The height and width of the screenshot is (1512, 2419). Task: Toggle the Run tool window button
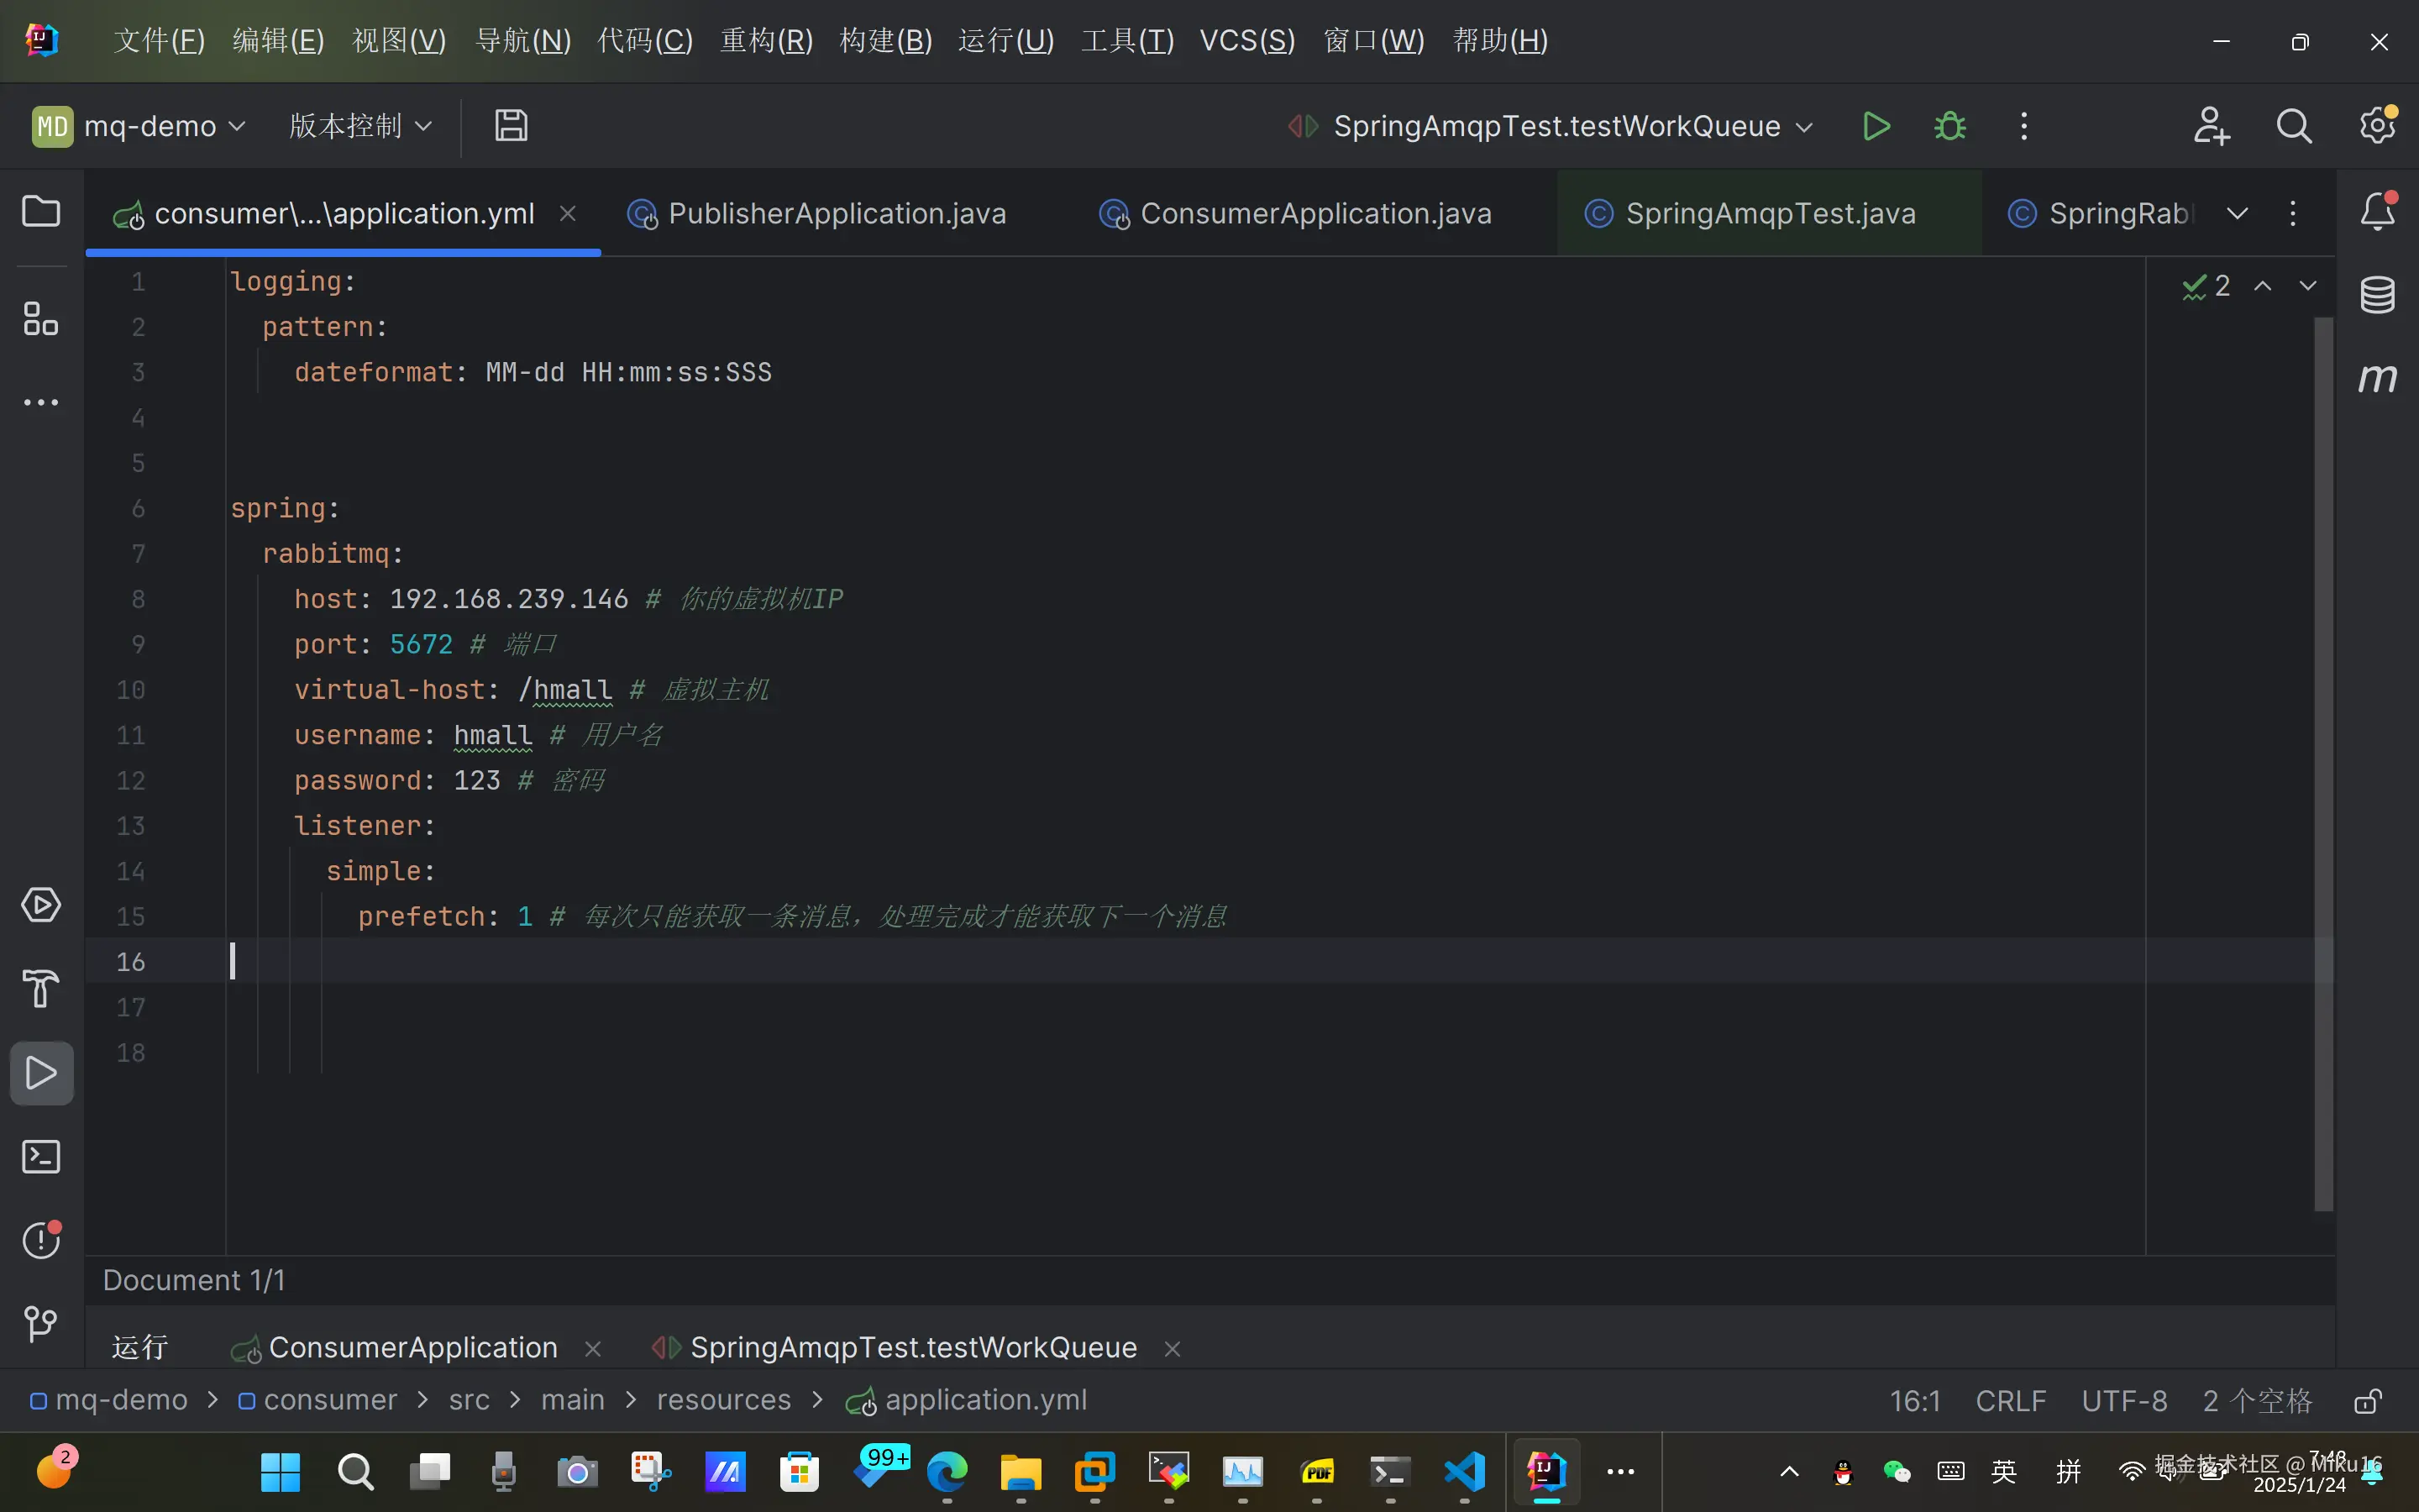pyautogui.click(x=41, y=1073)
